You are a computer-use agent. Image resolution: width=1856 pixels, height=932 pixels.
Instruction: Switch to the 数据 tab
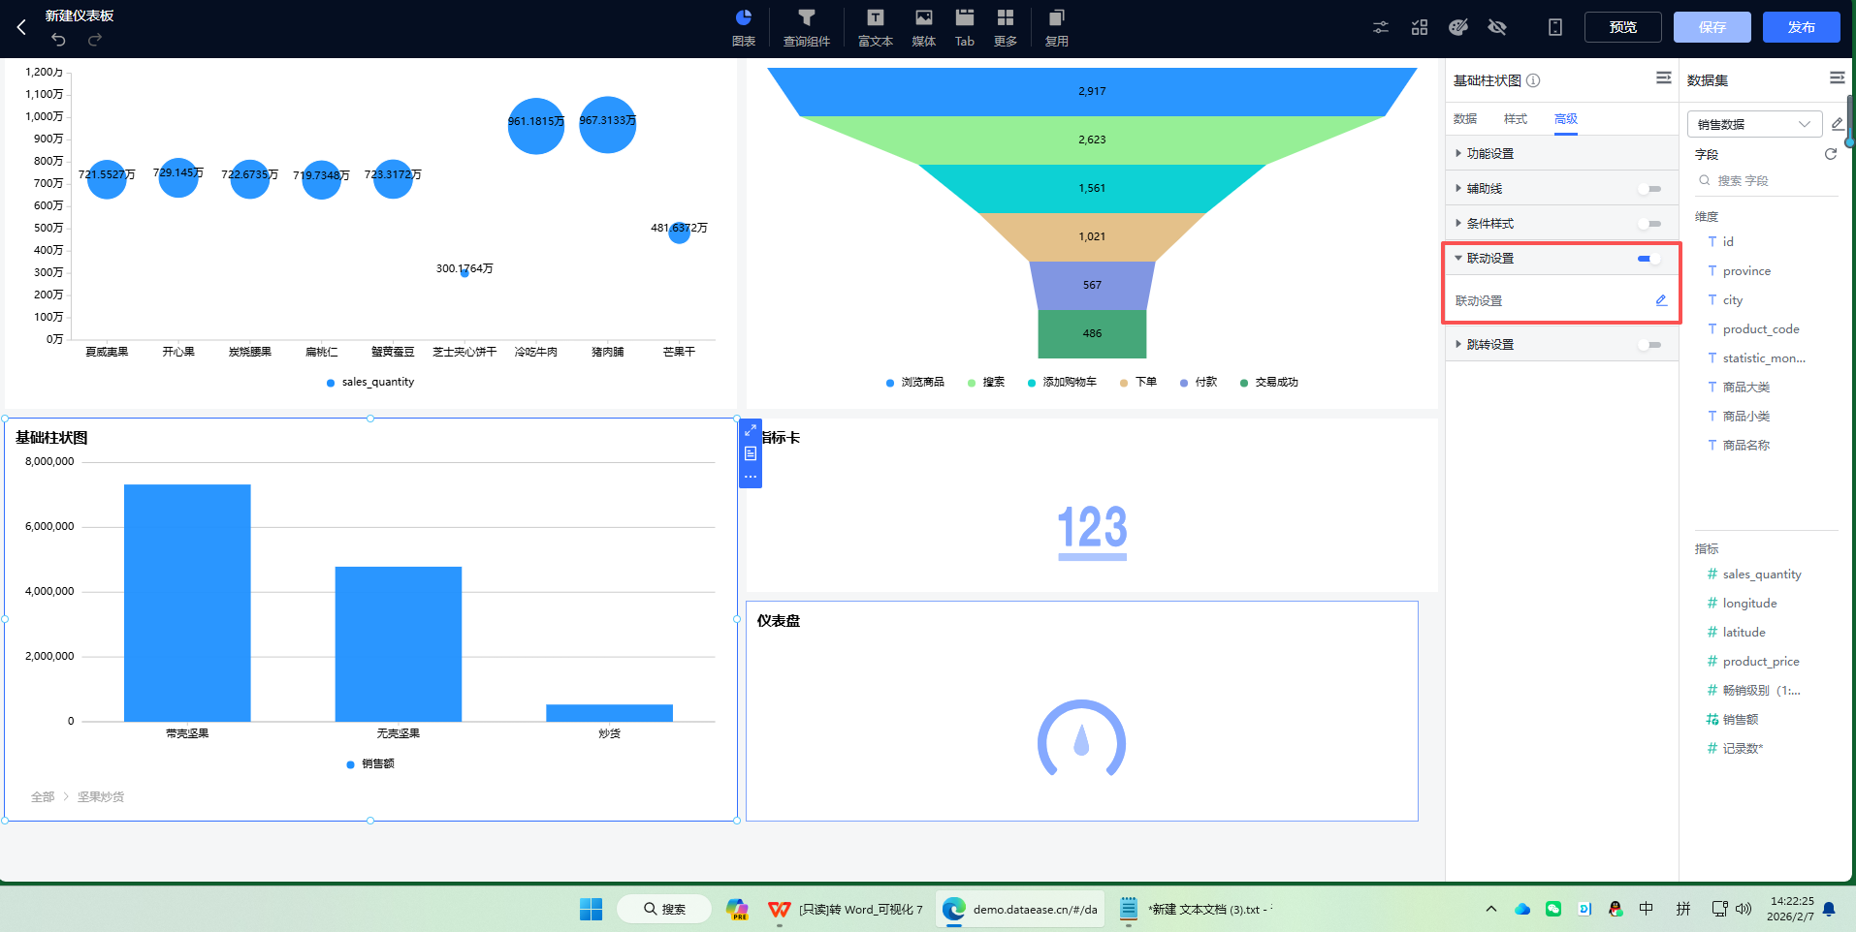coord(1465,119)
